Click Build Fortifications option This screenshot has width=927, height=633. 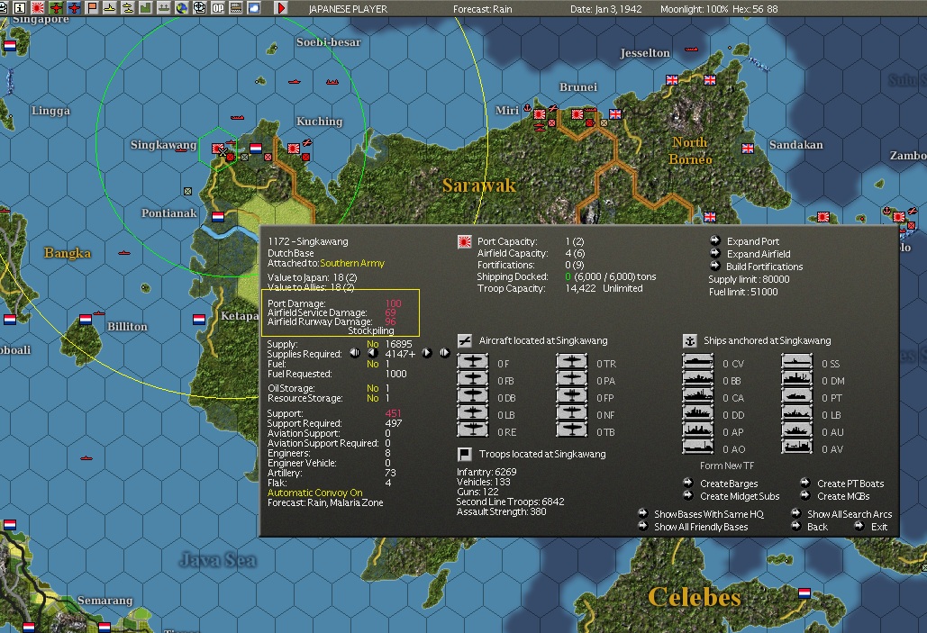click(x=765, y=267)
